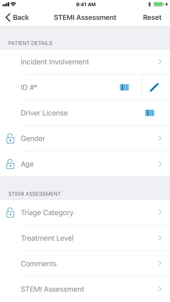Open the Gender selection chevron

pos(160,138)
